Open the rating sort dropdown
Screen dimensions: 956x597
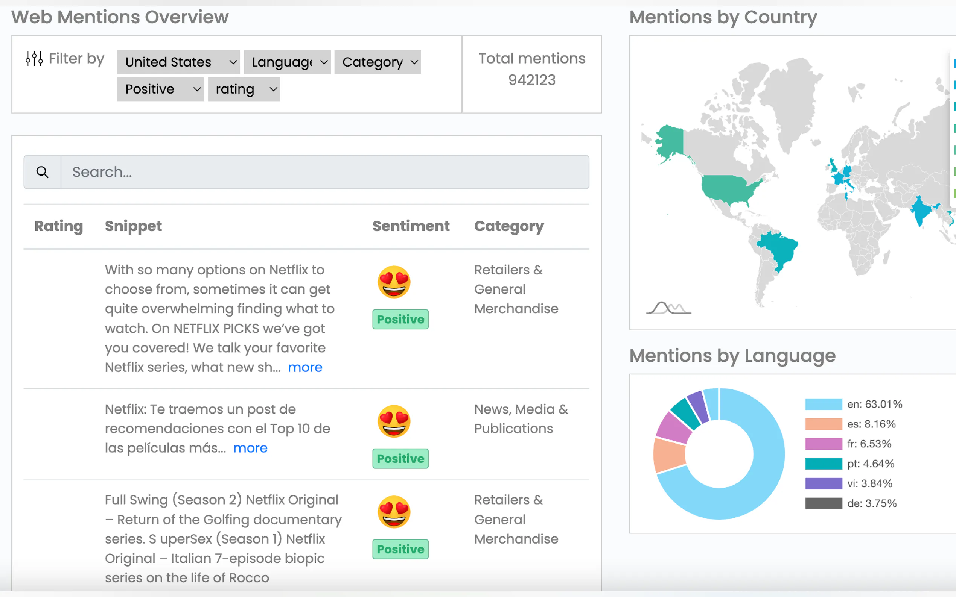(244, 89)
